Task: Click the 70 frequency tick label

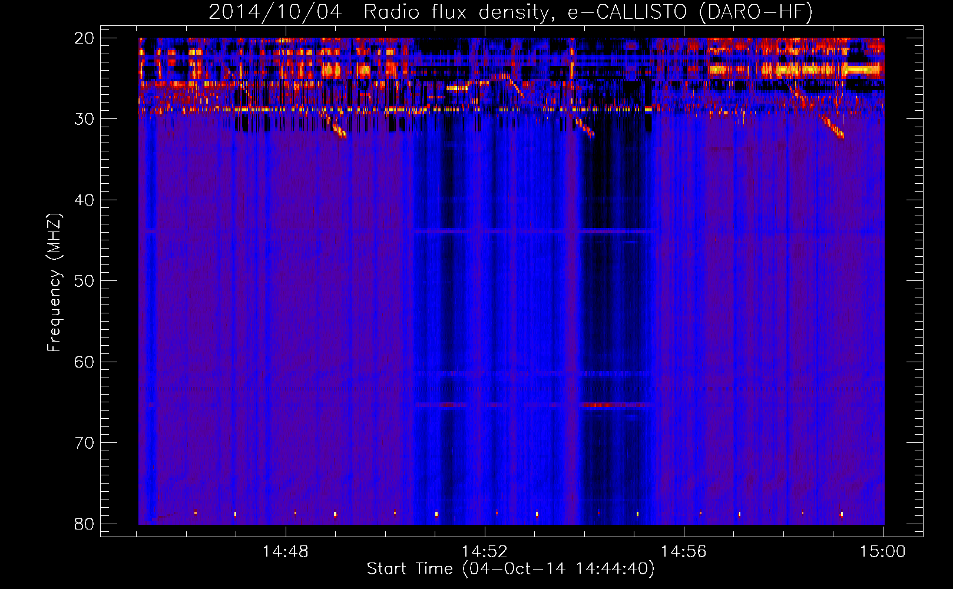Action: [84, 443]
